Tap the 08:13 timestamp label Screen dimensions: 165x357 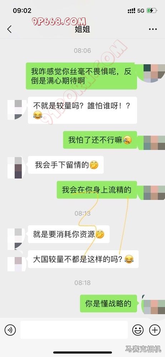point(82,213)
